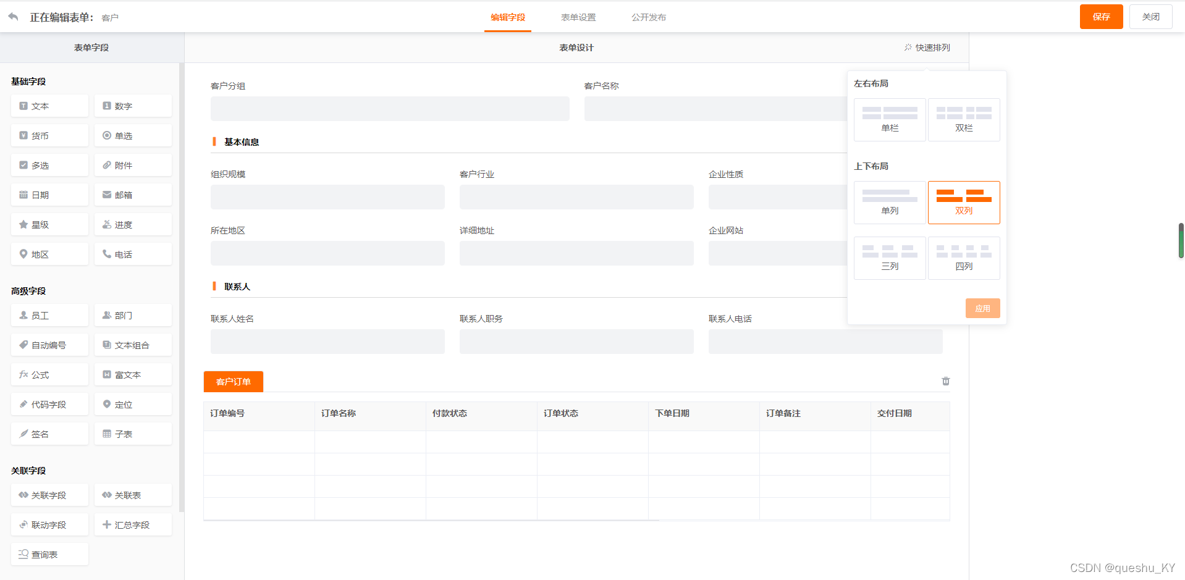The image size is (1185, 580).
Task: Select the 客户订单 sub-table tab
Action: [234, 382]
